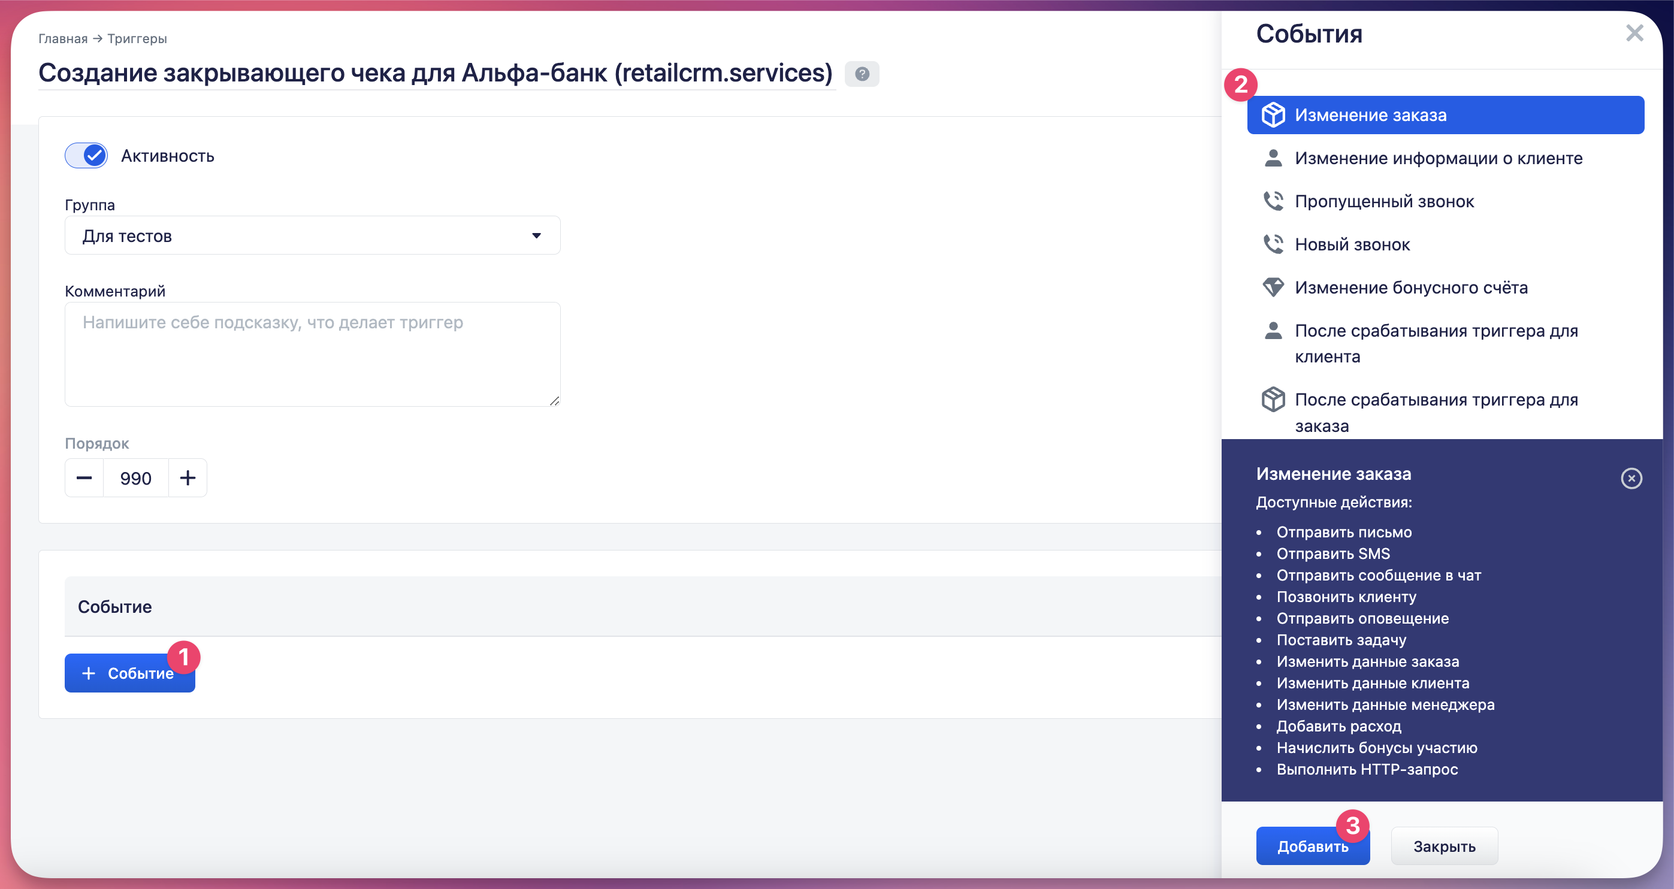Click box icon for После срабатывания триггера для заказа
1674x889 pixels.
coord(1273,400)
